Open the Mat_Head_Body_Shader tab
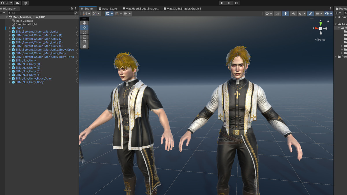The width and height of the screenshot is (347, 195). [x=141, y=9]
